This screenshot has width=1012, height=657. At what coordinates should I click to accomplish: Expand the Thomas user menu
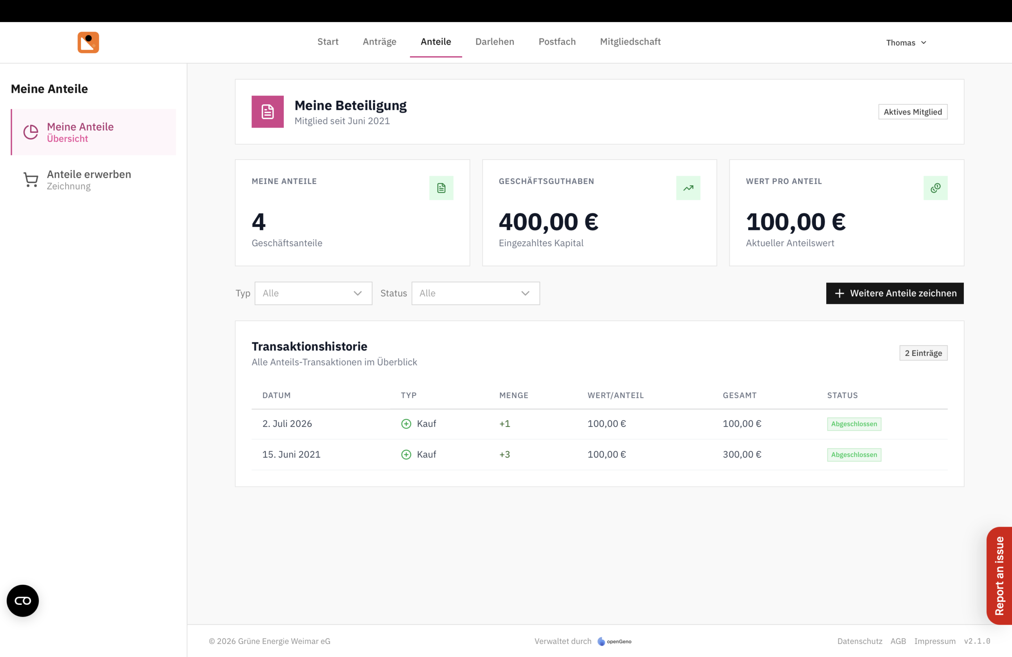[906, 43]
